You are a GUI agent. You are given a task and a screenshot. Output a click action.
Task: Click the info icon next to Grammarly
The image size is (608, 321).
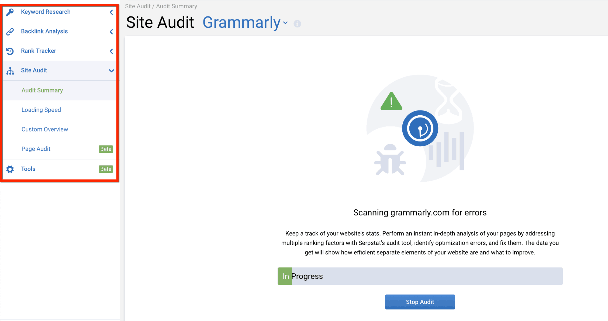[297, 23]
